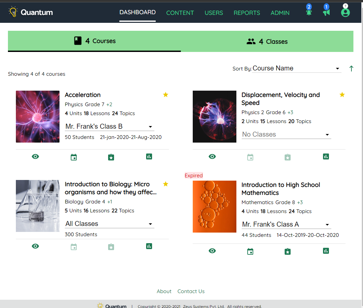Unfavorite the Displacement, Velocity and Speed course
Viewport: 363px width, 308px height.
pyautogui.click(x=342, y=95)
